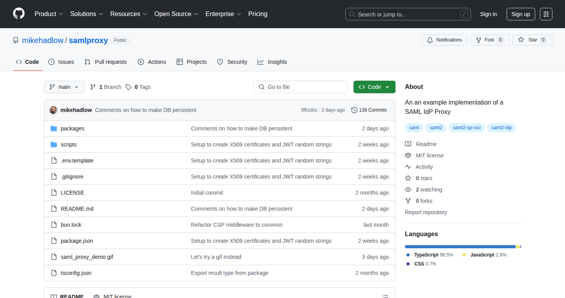Click the saml2-idp topic tag

(501, 128)
